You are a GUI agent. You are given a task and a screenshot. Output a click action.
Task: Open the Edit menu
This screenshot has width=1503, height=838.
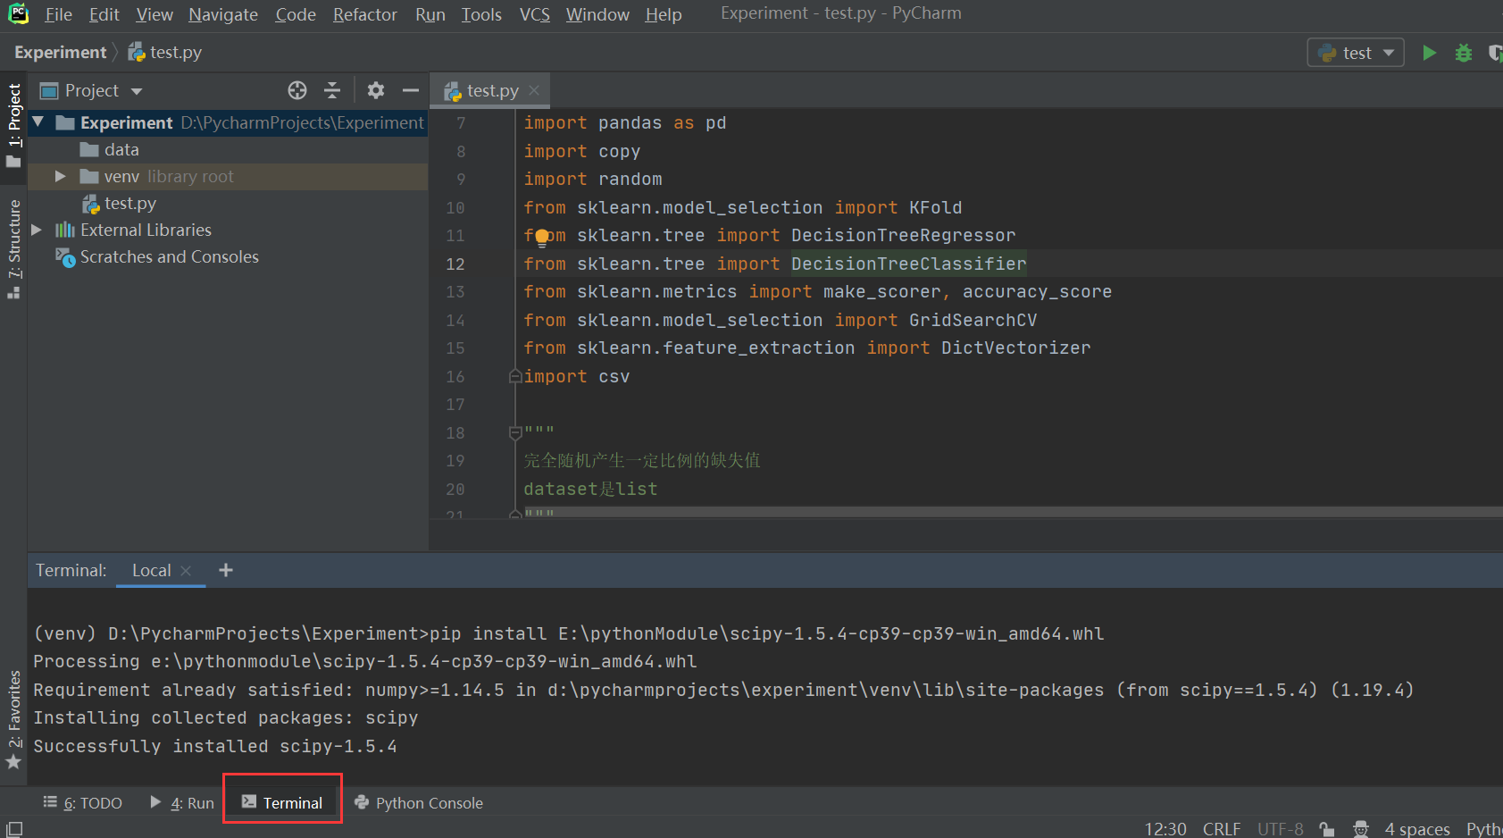pos(104,14)
